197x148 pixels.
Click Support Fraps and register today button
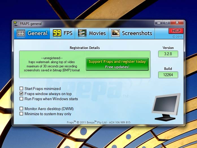[117, 64]
